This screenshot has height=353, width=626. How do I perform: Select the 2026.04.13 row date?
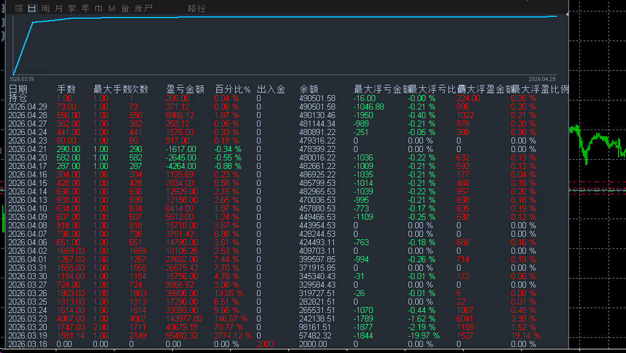(27, 200)
